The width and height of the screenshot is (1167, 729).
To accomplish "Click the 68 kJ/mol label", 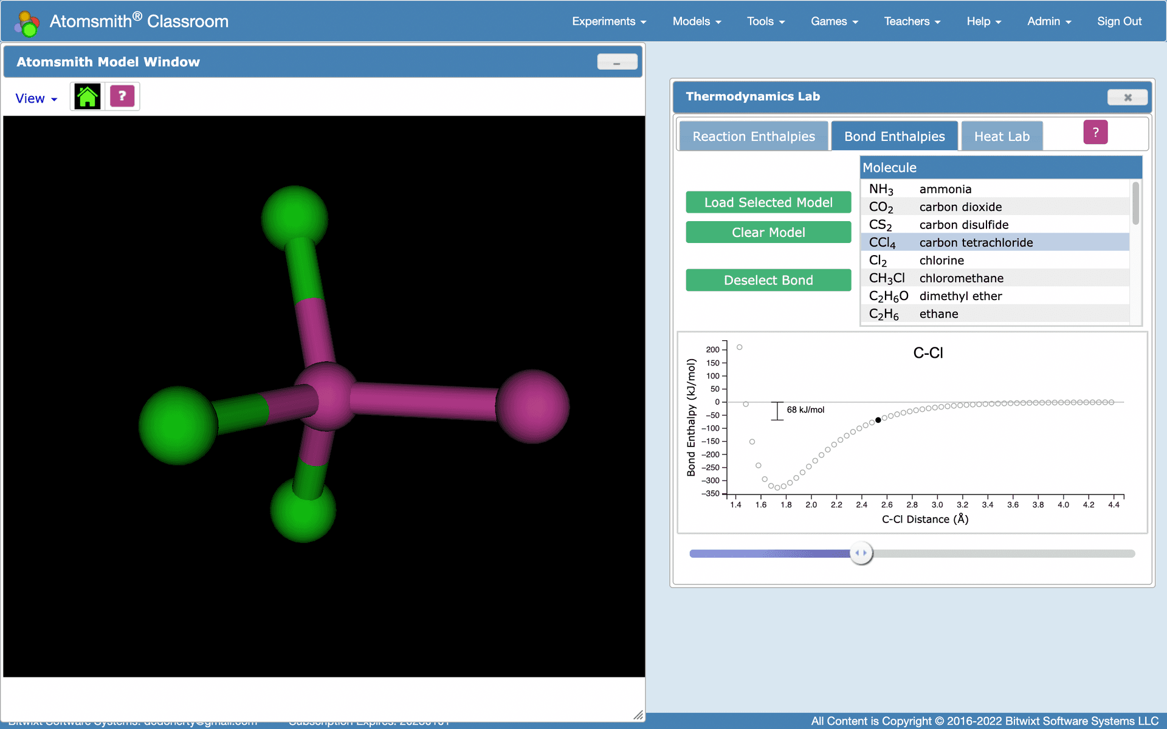I will [805, 410].
